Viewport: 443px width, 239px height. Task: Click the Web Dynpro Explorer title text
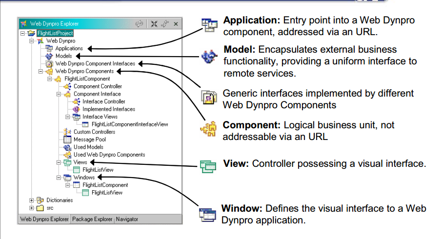[54, 24]
